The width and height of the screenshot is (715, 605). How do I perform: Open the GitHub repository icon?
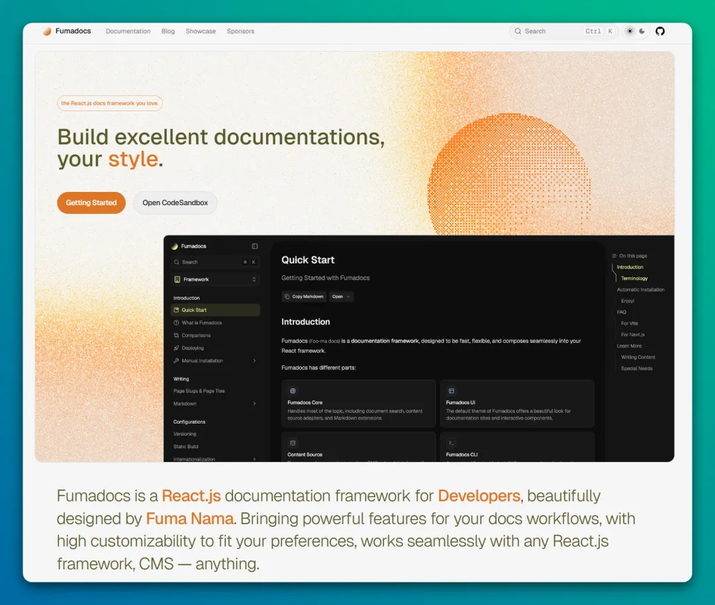click(x=659, y=31)
